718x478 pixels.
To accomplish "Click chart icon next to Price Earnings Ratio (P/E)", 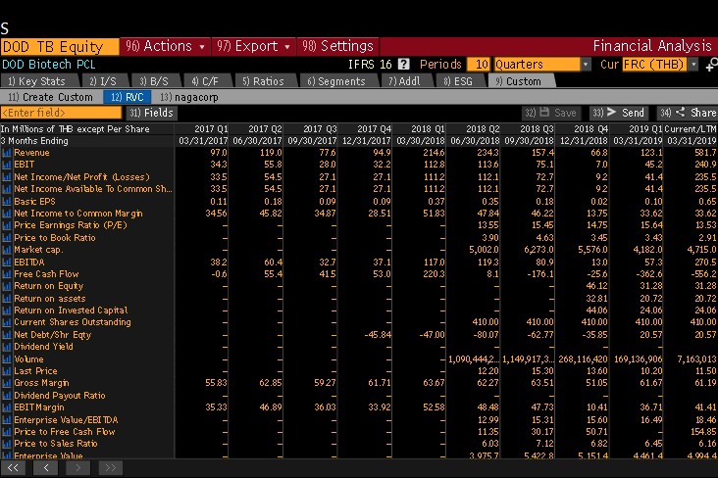I will click(7, 225).
